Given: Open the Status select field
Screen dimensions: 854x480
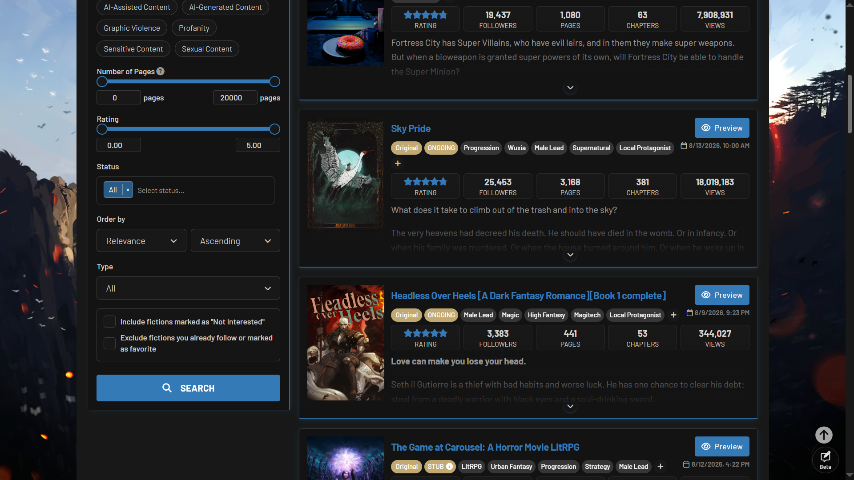Looking at the screenshot, I should 185,190.
